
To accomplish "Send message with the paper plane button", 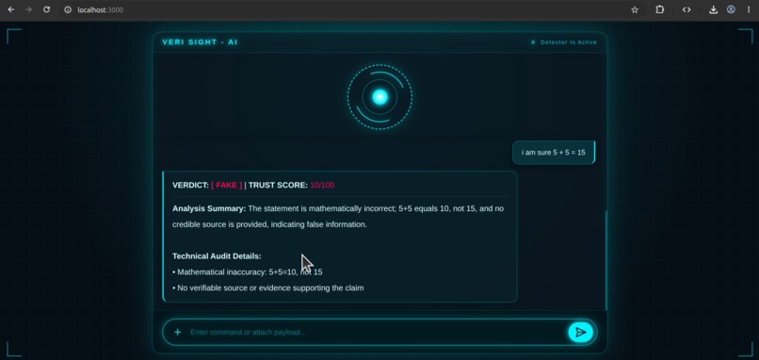I will (x=580, y=333).
